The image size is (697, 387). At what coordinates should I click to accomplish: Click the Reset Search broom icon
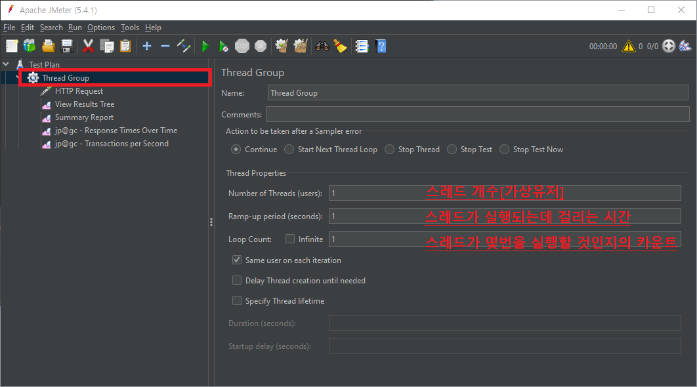click(340, 46)
